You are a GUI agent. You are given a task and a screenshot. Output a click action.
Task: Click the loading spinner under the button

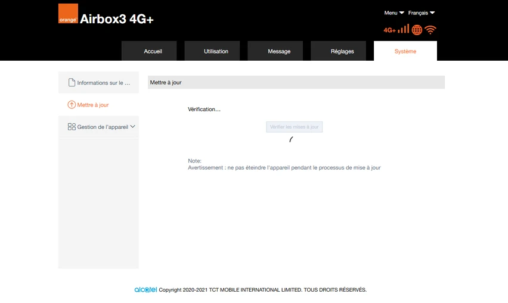pyautogui.click(x=291, y=139)
